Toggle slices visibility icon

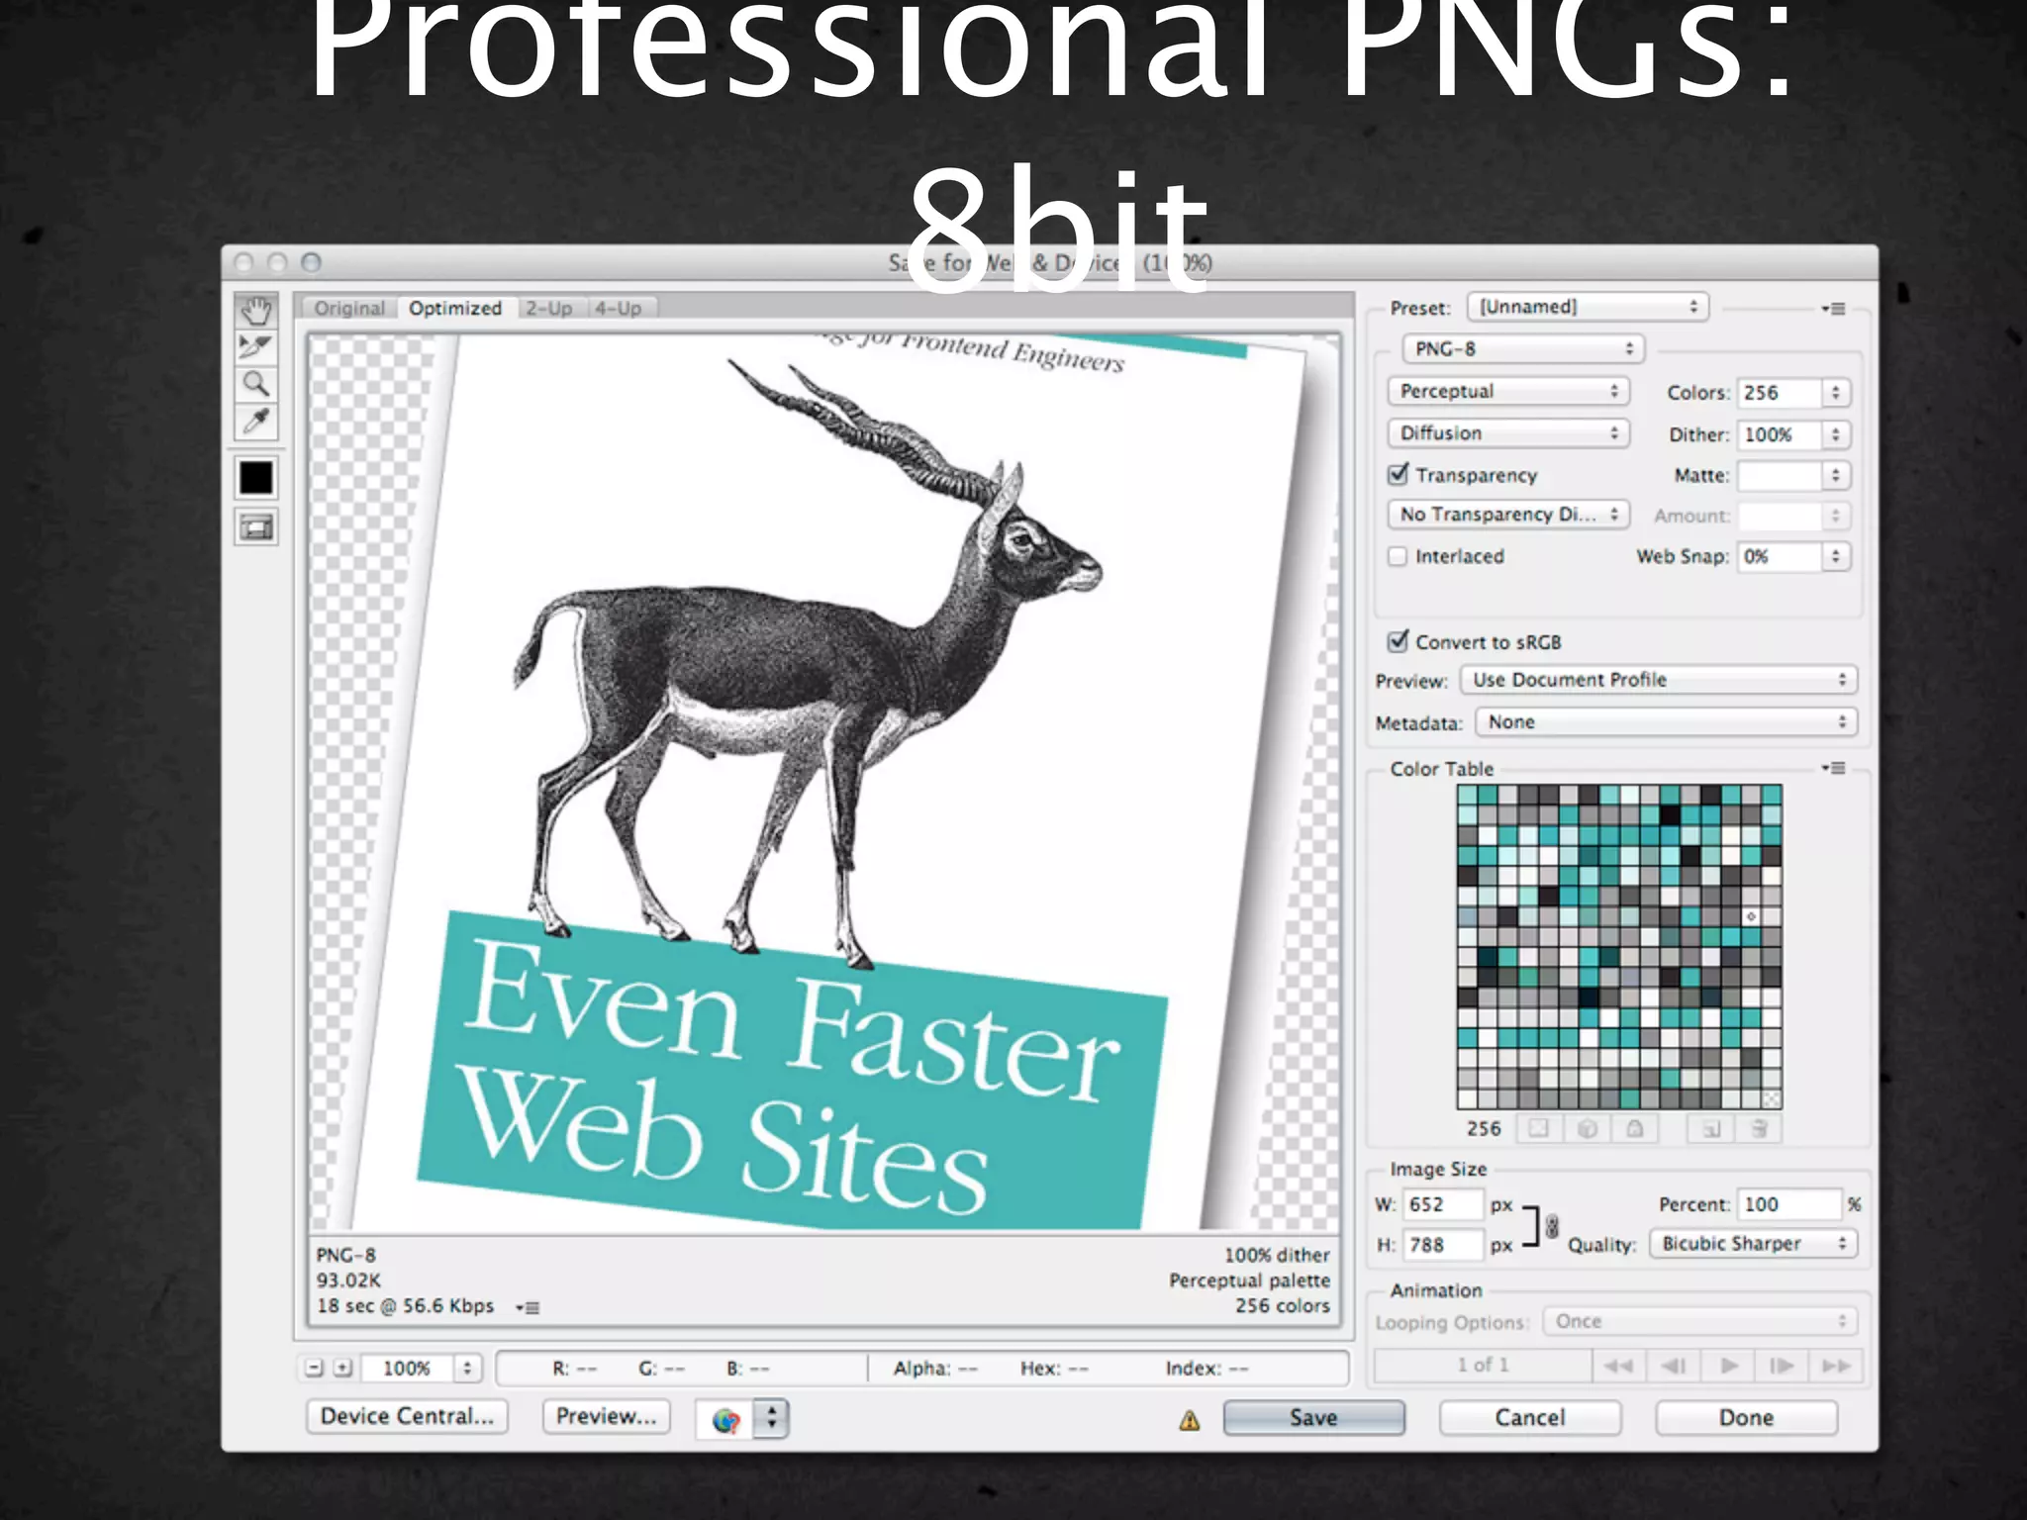(x=256, y=527)
